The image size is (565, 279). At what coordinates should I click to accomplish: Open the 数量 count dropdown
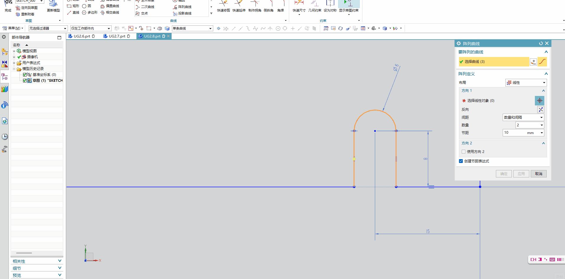530,125
